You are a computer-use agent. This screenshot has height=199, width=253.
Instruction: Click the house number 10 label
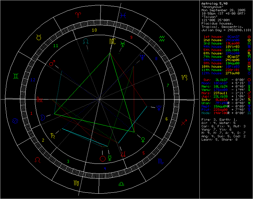click(94, 30)
